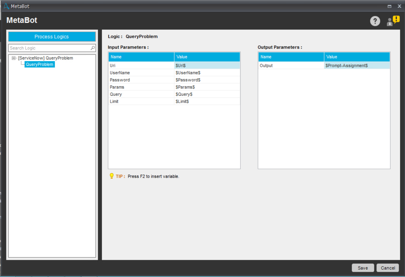Collapse the [ServiceNow] QueryProblem tree node

point(14,58)
